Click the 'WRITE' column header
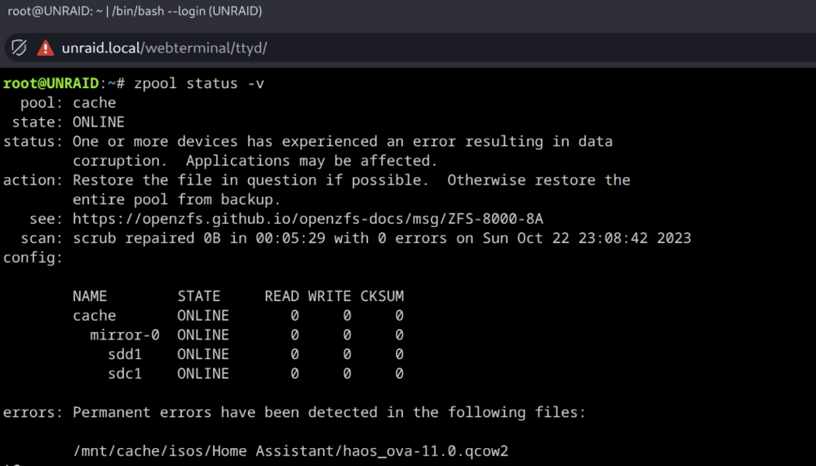 [x=330, y=296]
